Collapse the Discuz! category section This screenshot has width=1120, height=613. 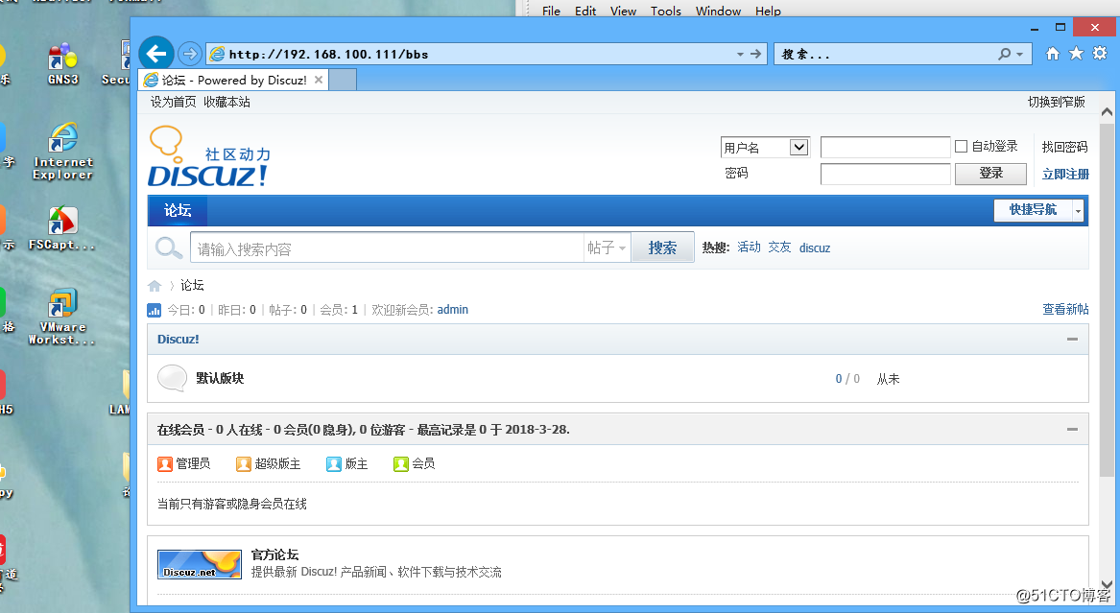[1072, 339]
